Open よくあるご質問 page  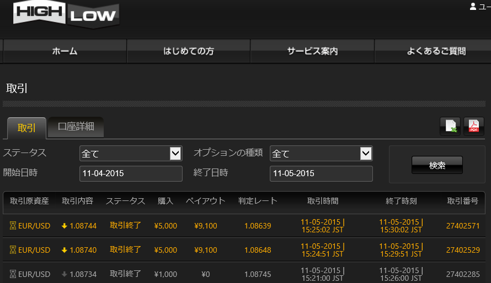click(x=436, y=51)
